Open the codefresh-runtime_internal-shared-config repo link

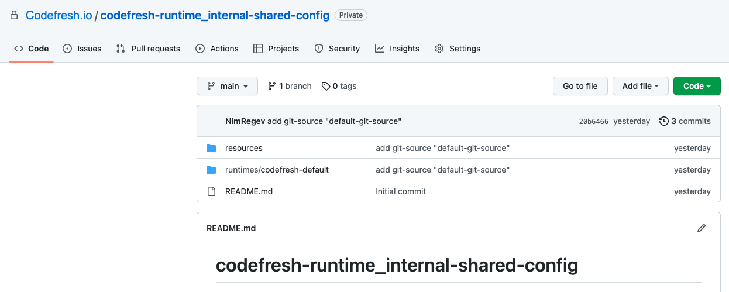[x=215, y=15]
